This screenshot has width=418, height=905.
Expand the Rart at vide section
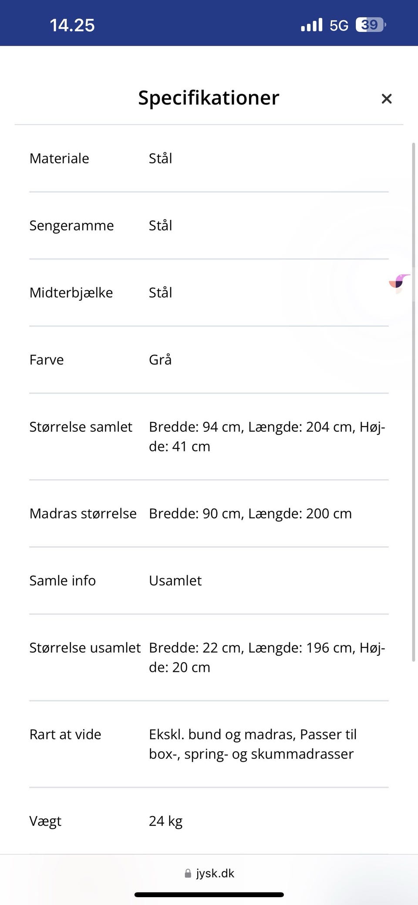(x=209, y=743)
